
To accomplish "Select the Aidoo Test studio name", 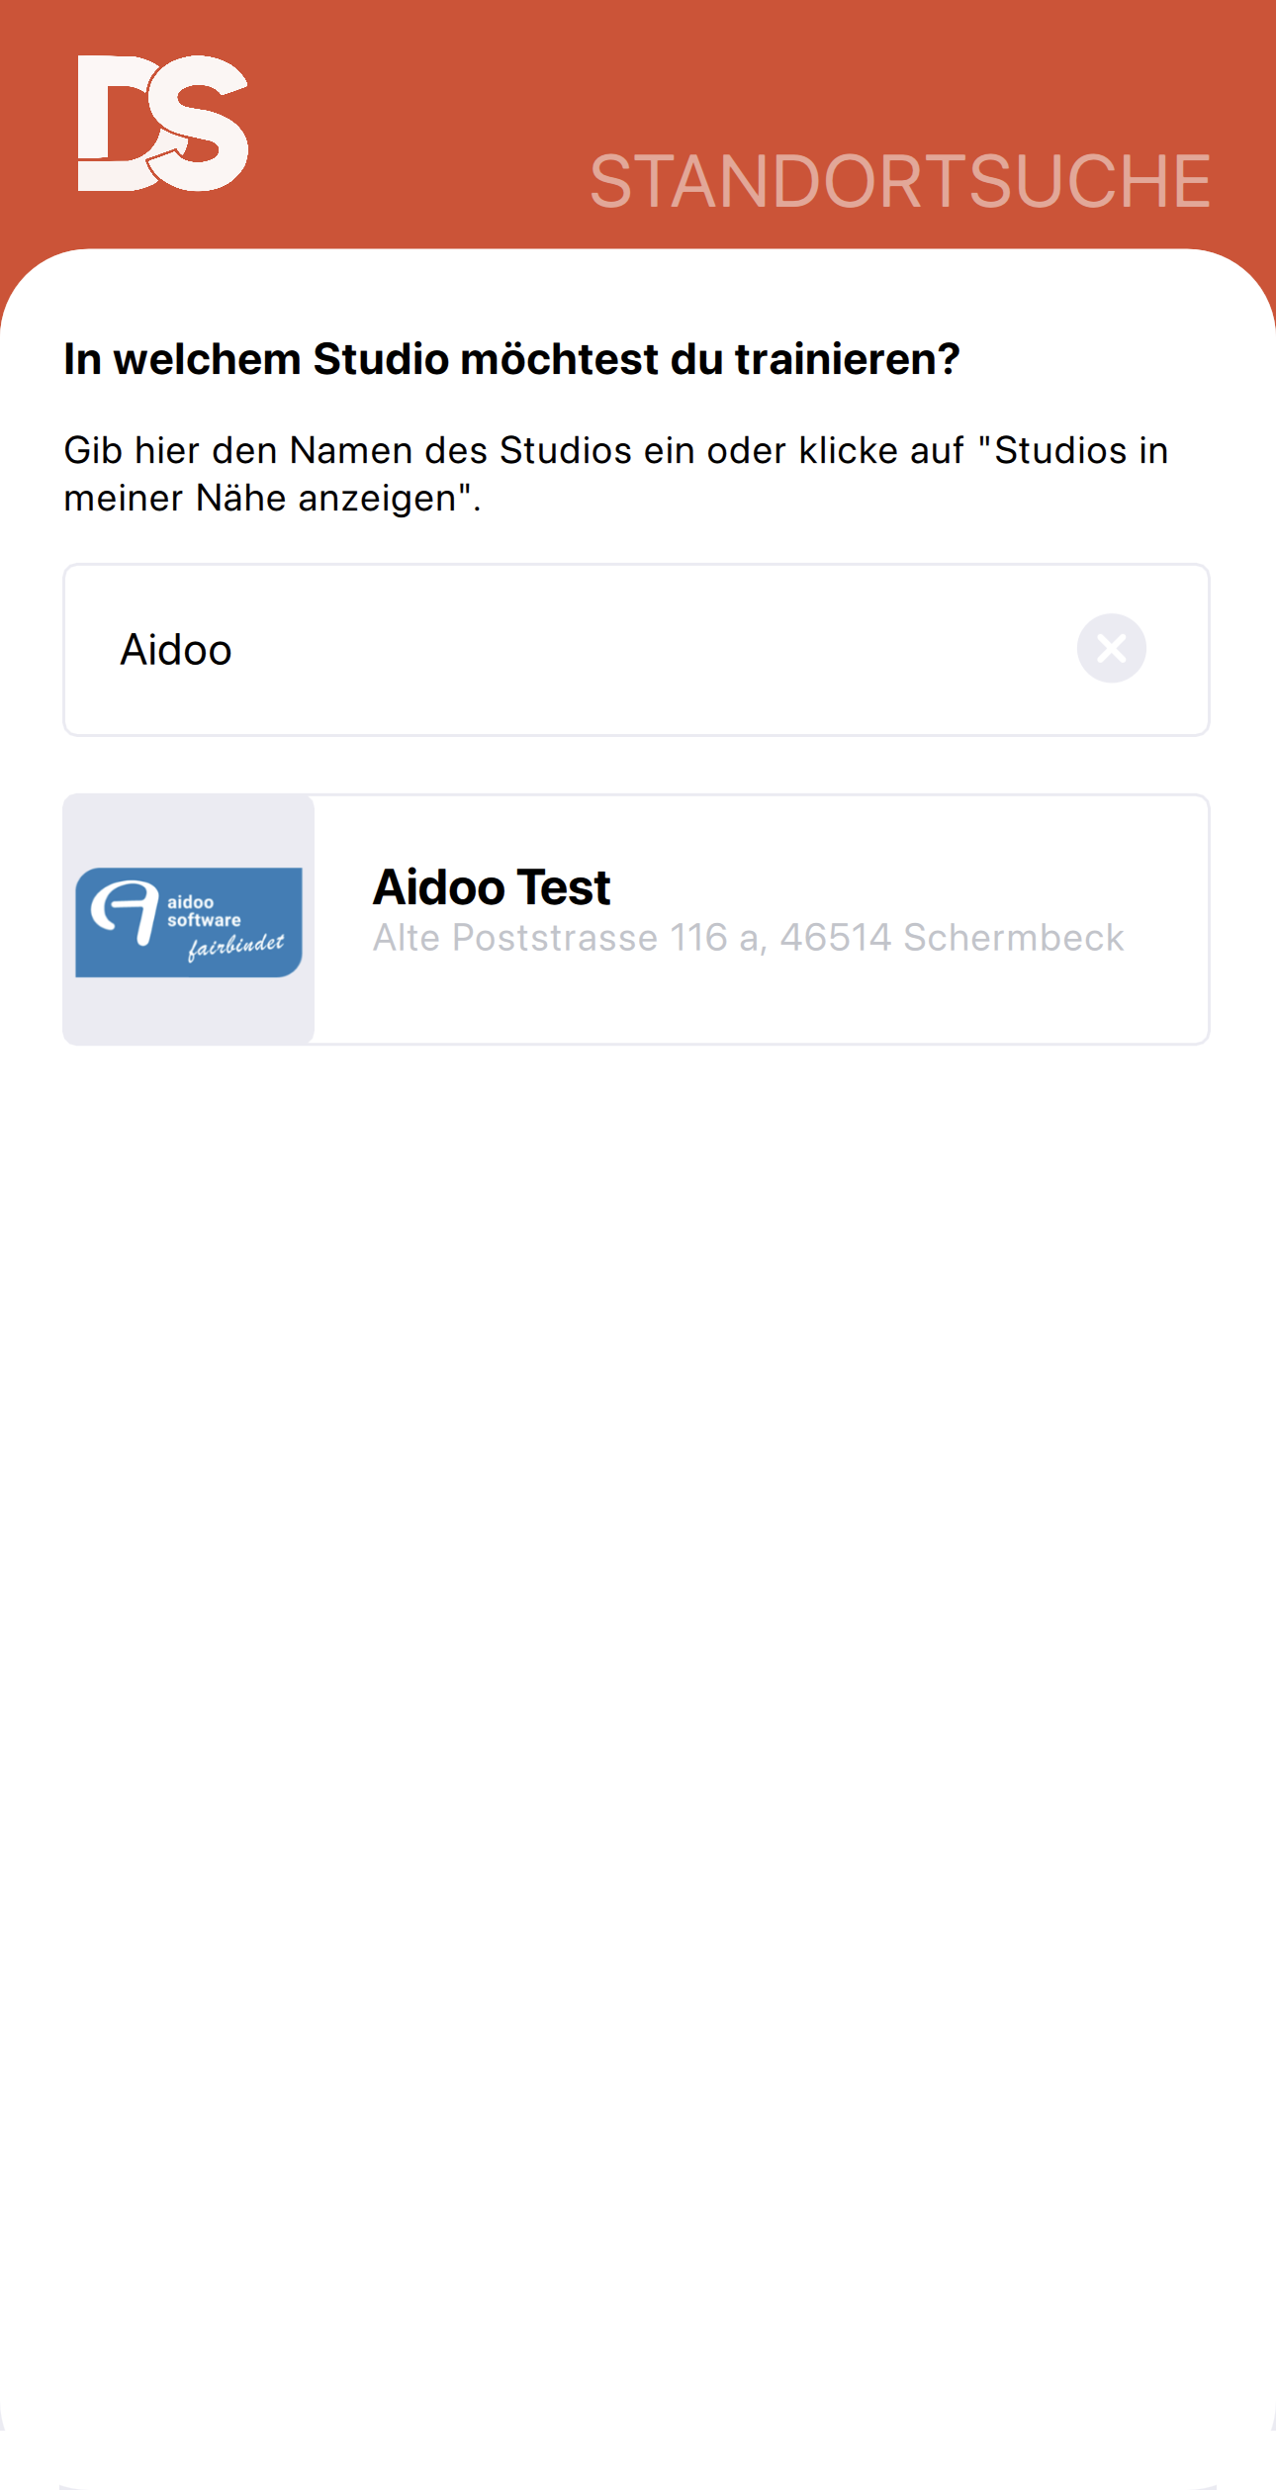I will tap(492, 887).
